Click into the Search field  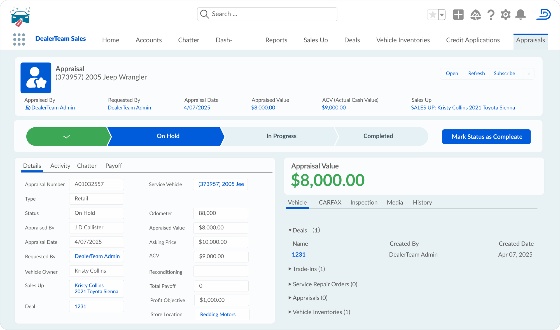(x=267, y=14)
